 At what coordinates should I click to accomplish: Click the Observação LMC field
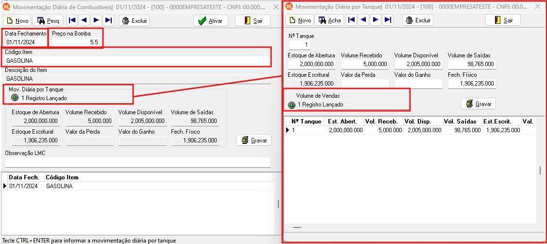[138, 162]
